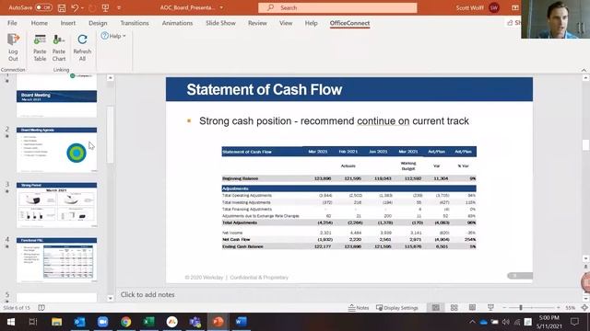Open Word from the taskbar
This screenshot has height=331, width=590.
point(242,322)
